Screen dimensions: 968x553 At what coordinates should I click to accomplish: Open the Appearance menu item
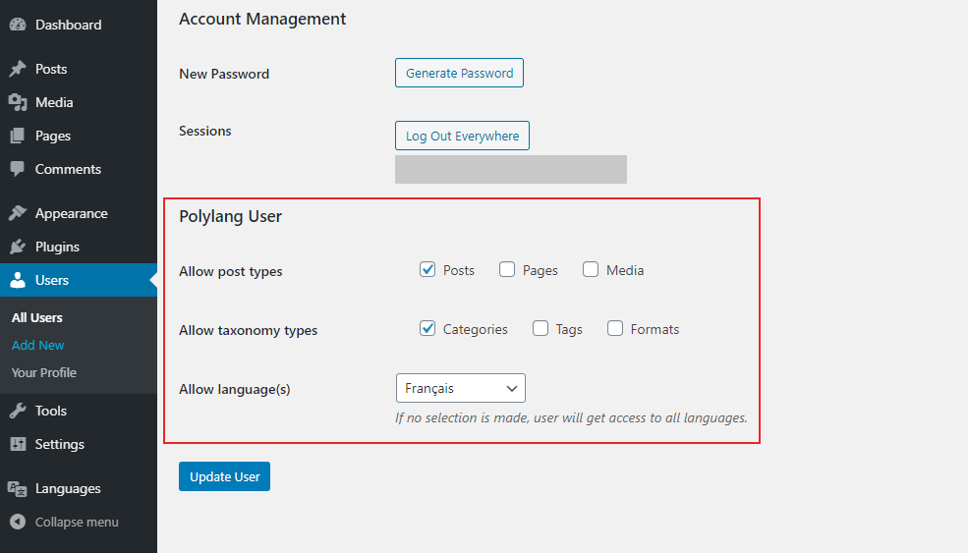point(79,213)
